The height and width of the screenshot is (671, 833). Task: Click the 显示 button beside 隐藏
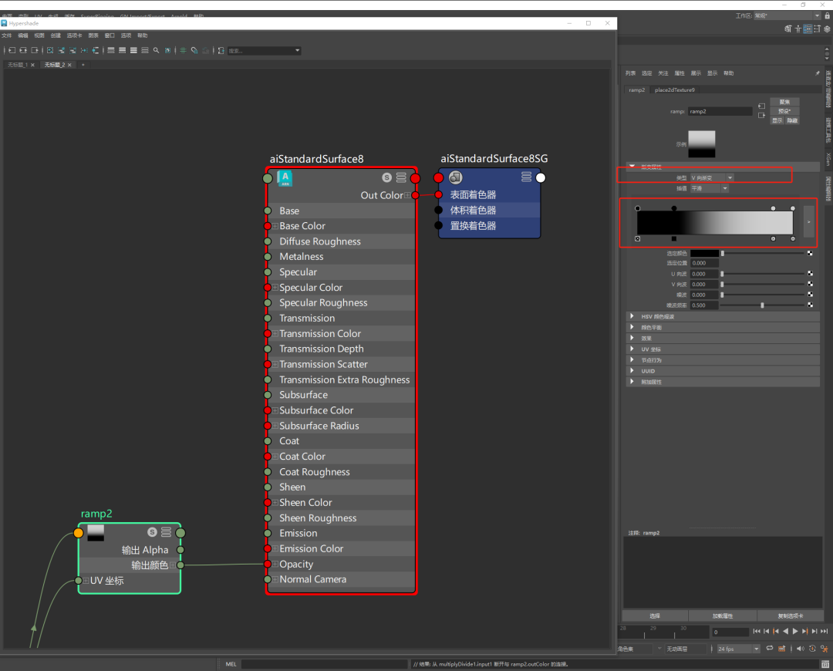point(777,120)
